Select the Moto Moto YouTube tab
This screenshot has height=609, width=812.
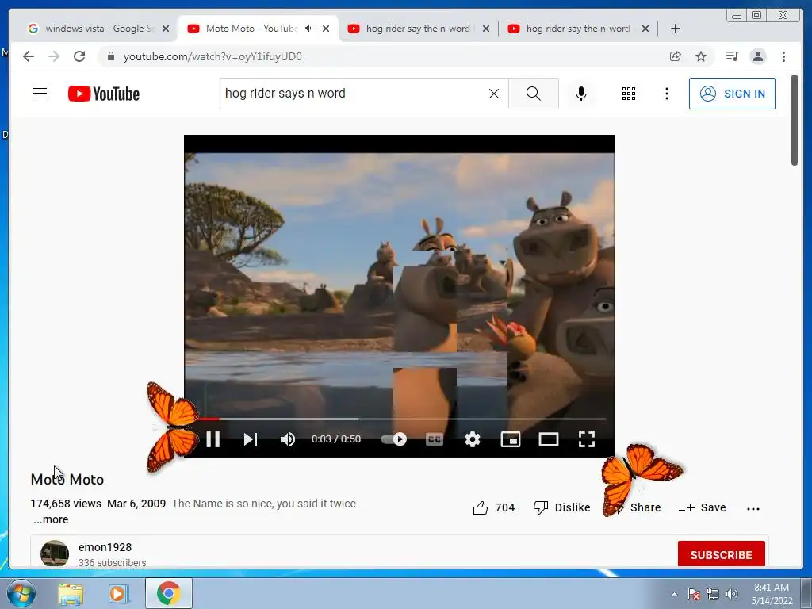coord(251,29)
